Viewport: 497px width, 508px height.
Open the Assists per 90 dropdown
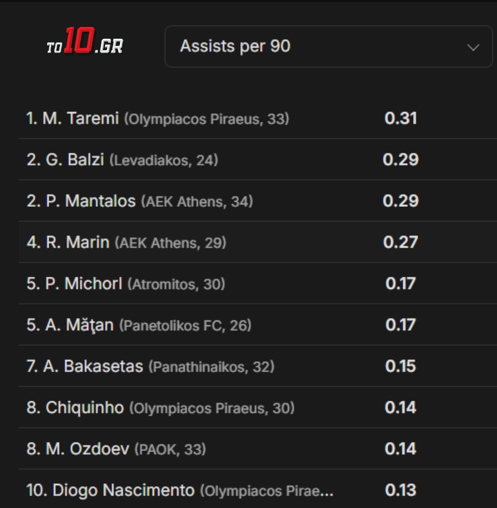(328, 47)
